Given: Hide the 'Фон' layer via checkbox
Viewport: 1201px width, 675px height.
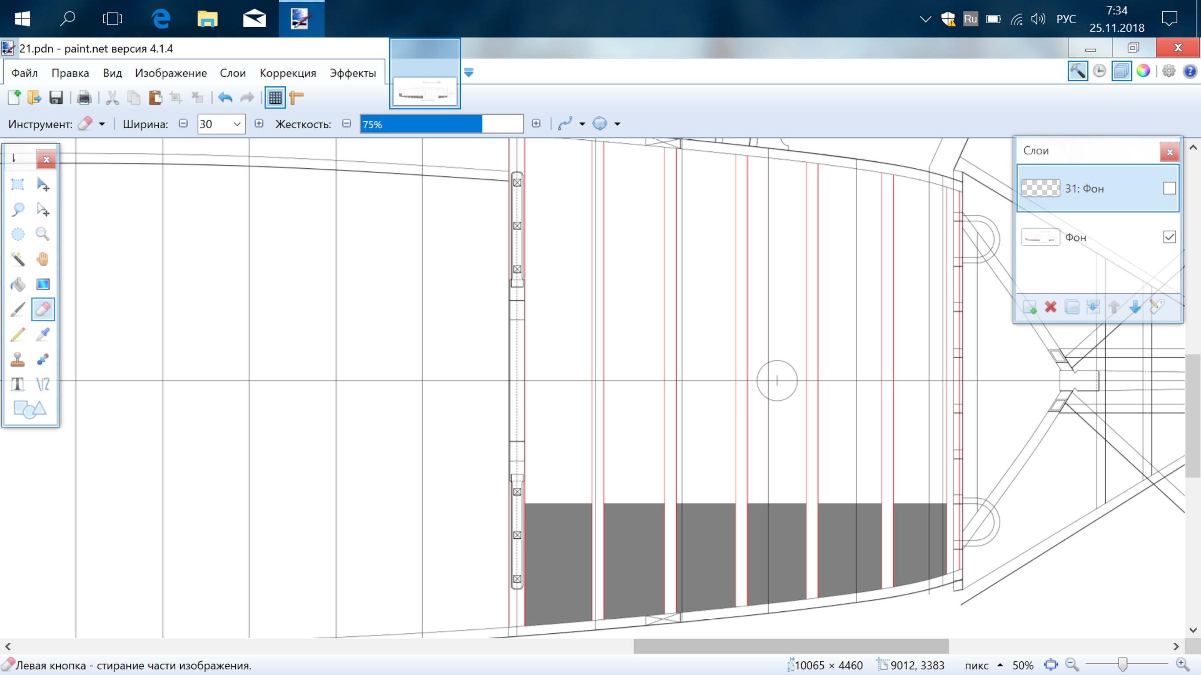Looking at the screenshot, I should pyautogui.click(x=1169, y=237).
